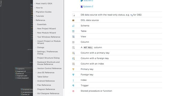
Task: Click the external link icon beside Sybase
Action: point(92,6)
